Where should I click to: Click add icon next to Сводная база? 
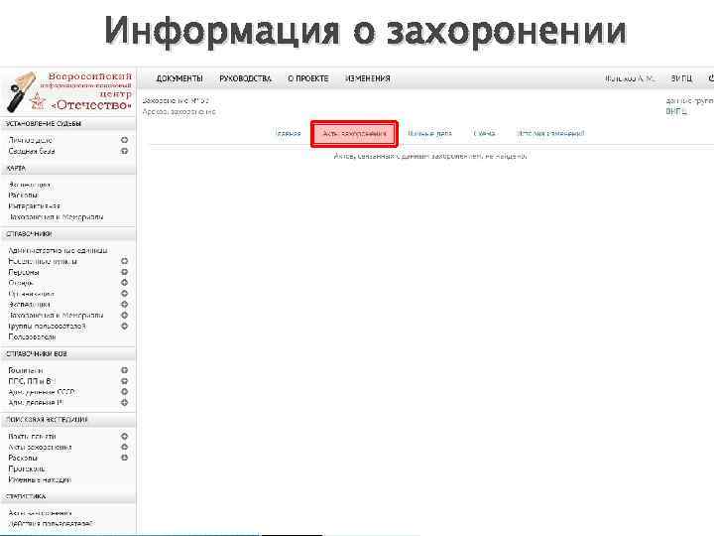tap(124, 151)
